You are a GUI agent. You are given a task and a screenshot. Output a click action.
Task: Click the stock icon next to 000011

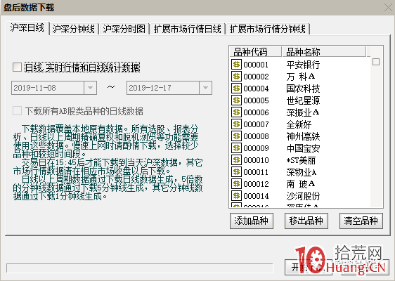coord(236,172)
